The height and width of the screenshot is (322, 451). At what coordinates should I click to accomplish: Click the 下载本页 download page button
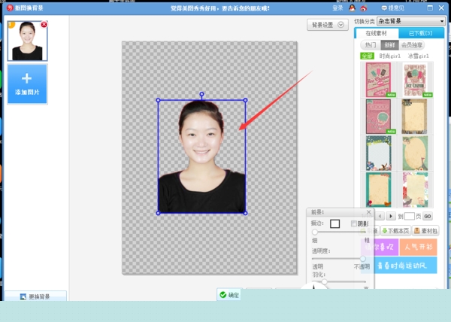pyautogui.click(x=395, y=230)
